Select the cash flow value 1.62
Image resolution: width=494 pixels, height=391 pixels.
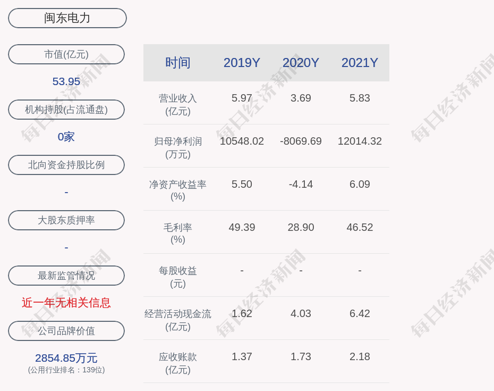pos(242,313)
